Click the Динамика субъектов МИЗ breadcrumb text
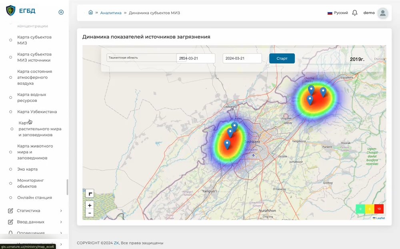This screenshot has height=249, width=400. 154,13
